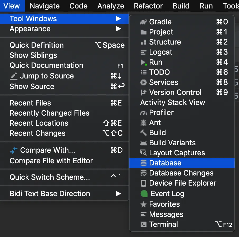This screenshot has height=237, width=239.
Task: Select Compare File with Editor
Action: [51, 161]
